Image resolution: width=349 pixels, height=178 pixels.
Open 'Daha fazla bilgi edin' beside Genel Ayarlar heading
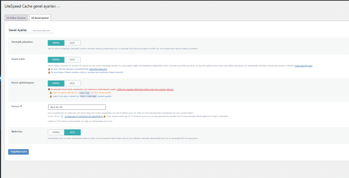pyautogui.click(x=41, y=31)
